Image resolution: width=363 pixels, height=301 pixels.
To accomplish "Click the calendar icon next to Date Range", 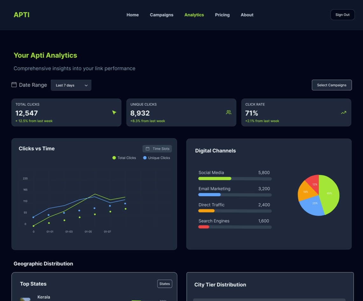I will 14,85.
